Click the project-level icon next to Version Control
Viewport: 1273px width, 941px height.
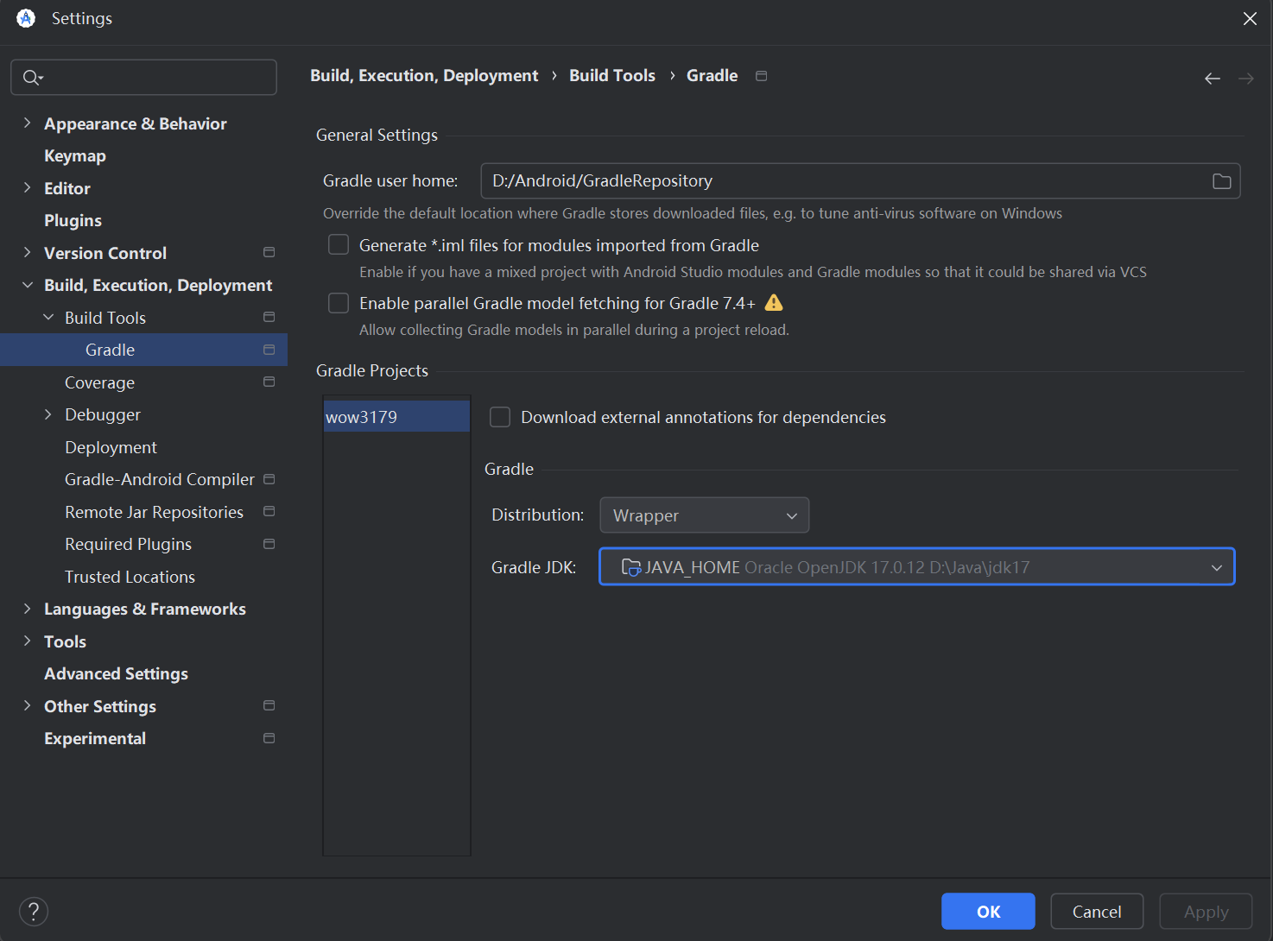pyautogui.click(x=269, y=253)
